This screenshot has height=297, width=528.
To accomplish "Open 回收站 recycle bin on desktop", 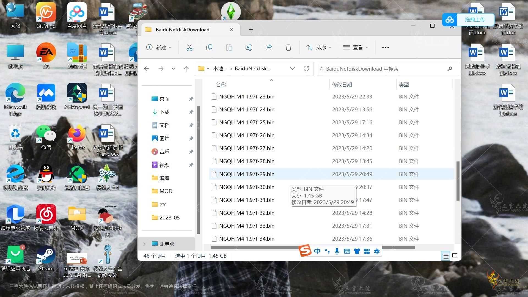I will [x=15, y=137].
